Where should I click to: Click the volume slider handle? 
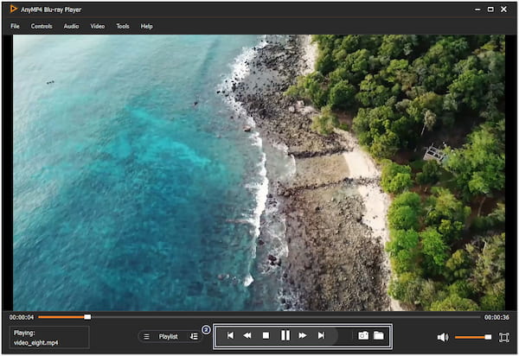pos(488,337)
